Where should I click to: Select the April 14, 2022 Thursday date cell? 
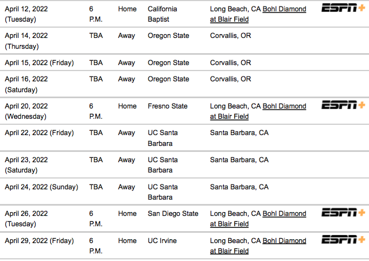pos(27,41)
